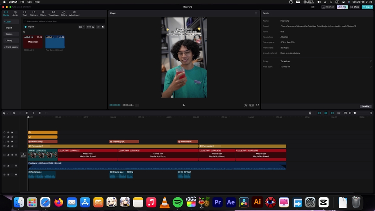Select the Freeze clip on main track
Image resolution: width=375 pixels, height=211 pixels.
43,155
